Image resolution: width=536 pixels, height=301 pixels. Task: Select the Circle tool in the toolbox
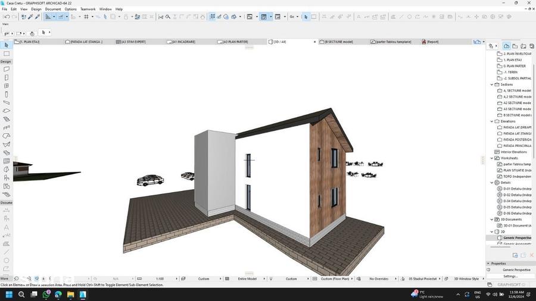pyautogui.click(x=7, y=261)
